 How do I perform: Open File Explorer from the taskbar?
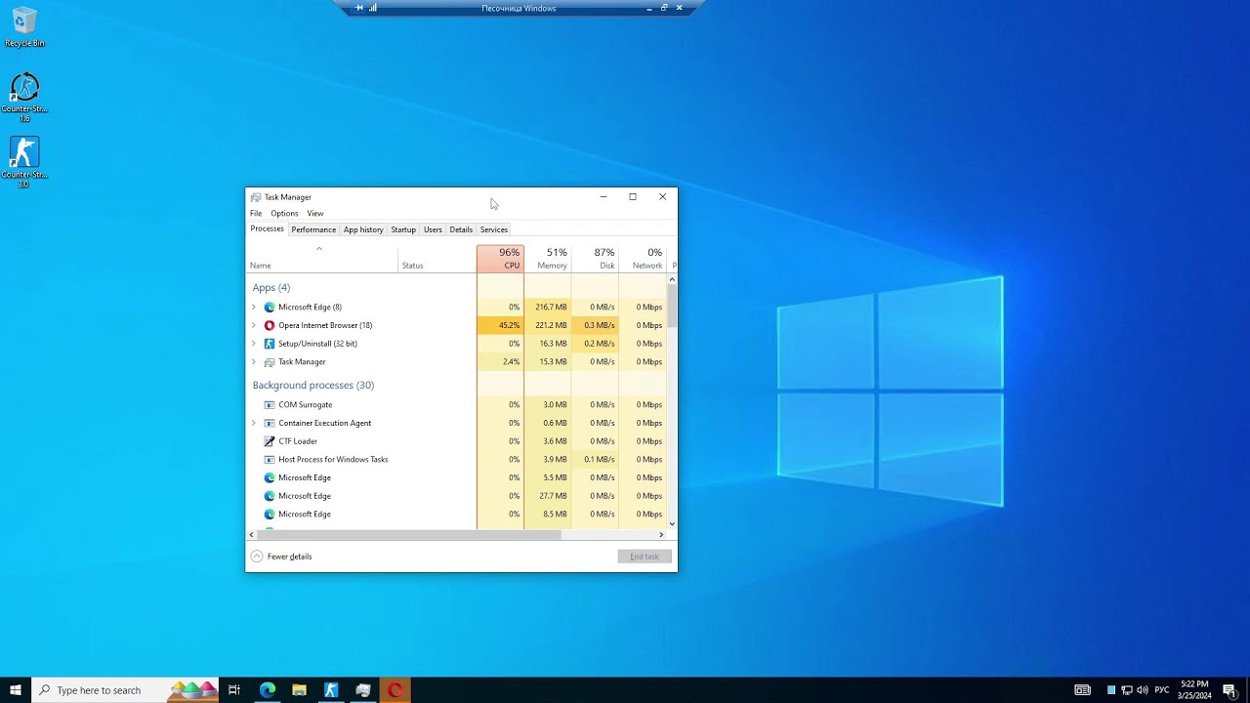[299, 689]
